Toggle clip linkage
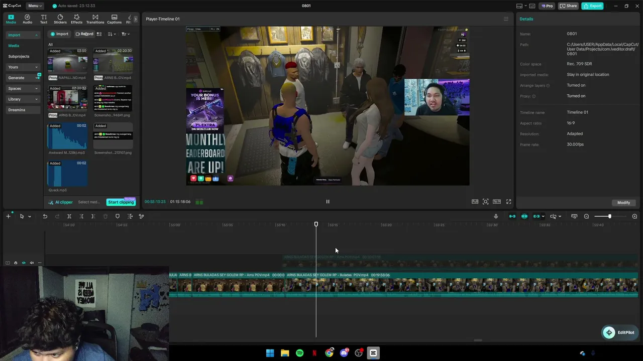 coord(537,216)
